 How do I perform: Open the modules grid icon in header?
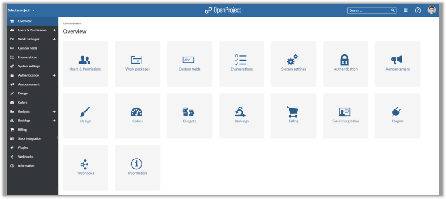(405, 10)
